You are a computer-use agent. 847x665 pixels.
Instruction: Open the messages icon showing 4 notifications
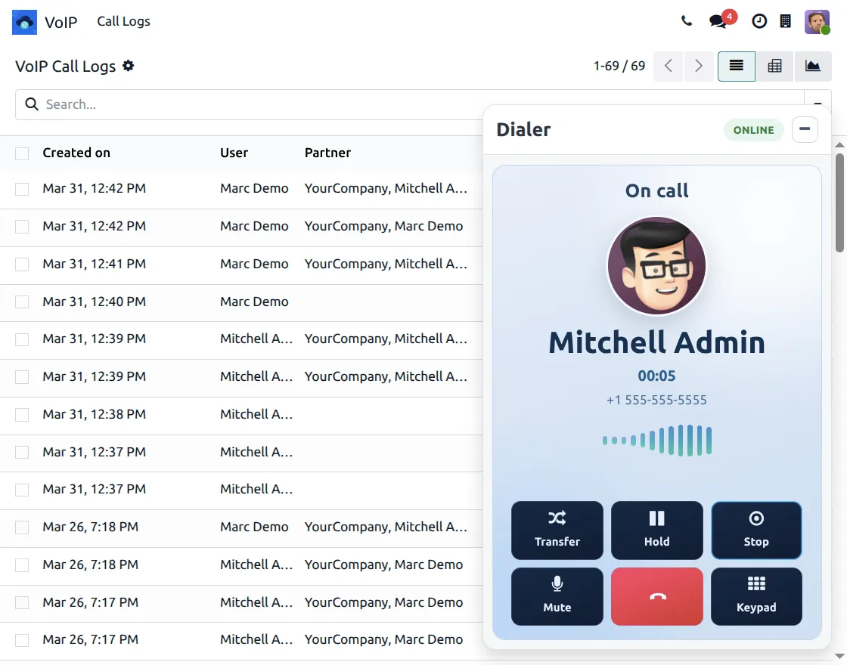click(717, 21)
